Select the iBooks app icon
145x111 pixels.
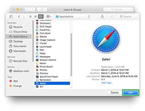(x=37, y=37)
